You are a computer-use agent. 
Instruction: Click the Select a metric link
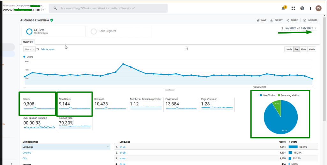[48, 49]
